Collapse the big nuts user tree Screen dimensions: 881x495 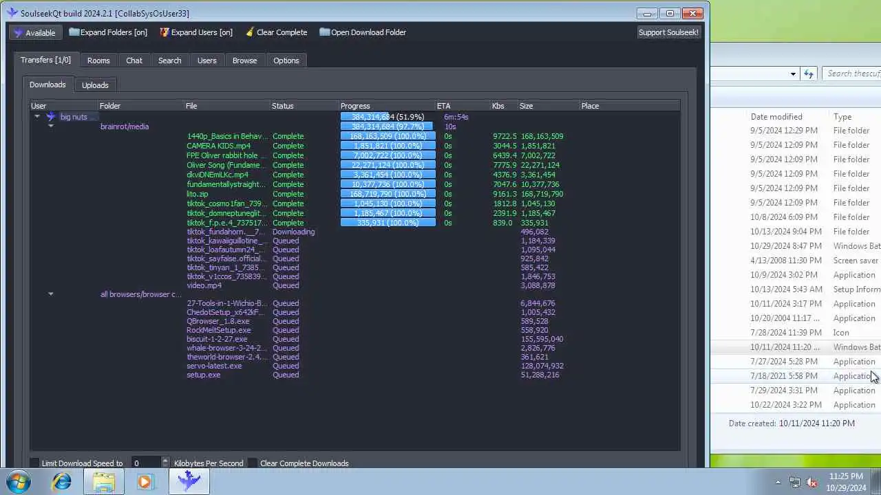coord(37,117)
